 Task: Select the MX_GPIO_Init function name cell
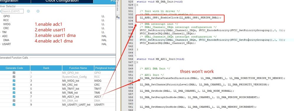click(78, 73)
